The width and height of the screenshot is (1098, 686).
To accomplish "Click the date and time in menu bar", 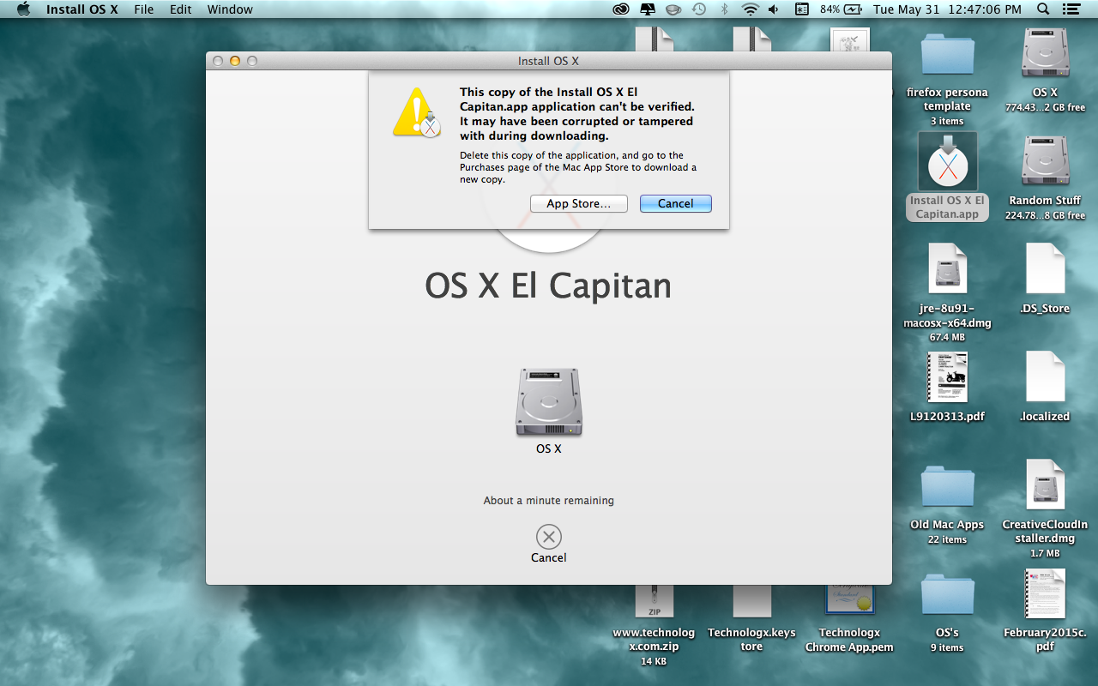I will [947, 9].
